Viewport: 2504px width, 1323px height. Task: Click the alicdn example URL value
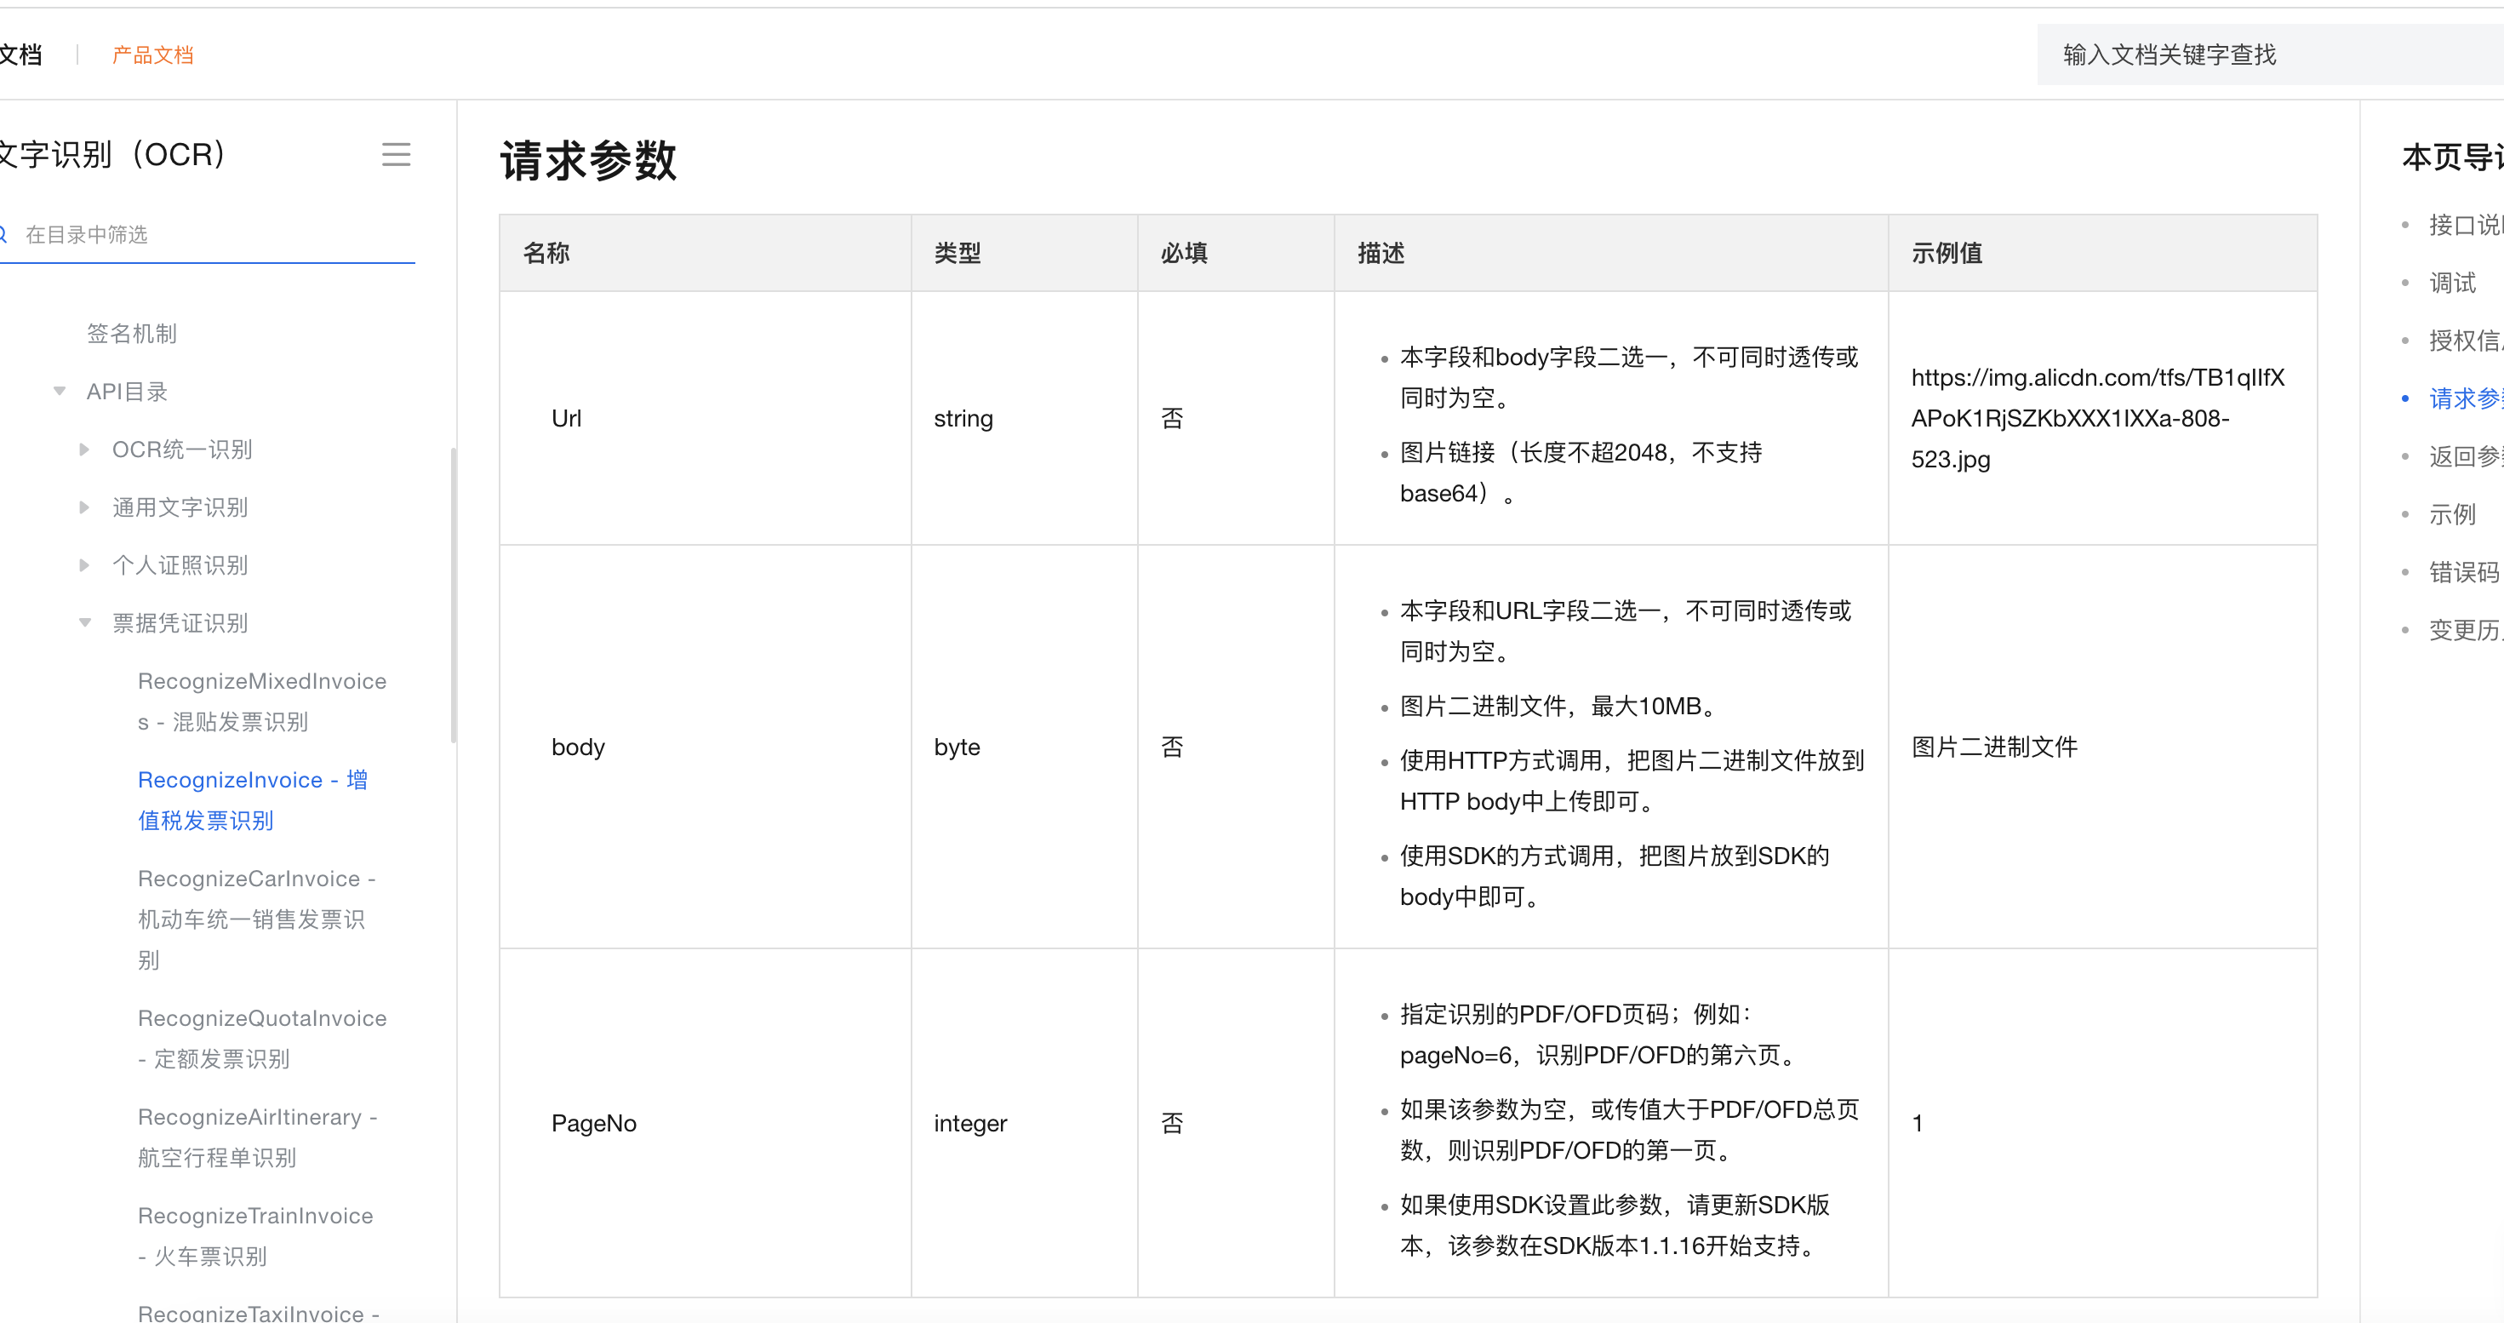[2098, 419]
